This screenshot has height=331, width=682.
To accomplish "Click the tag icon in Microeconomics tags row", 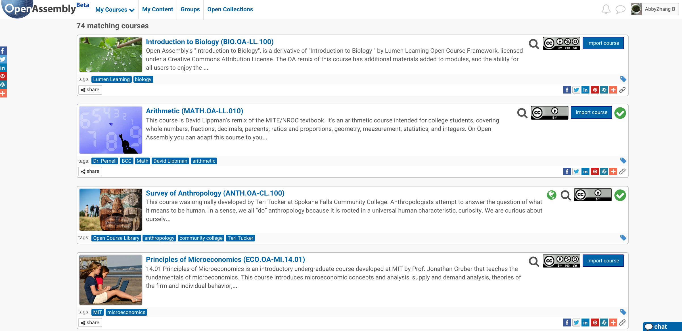I will (x=623, y=312).
